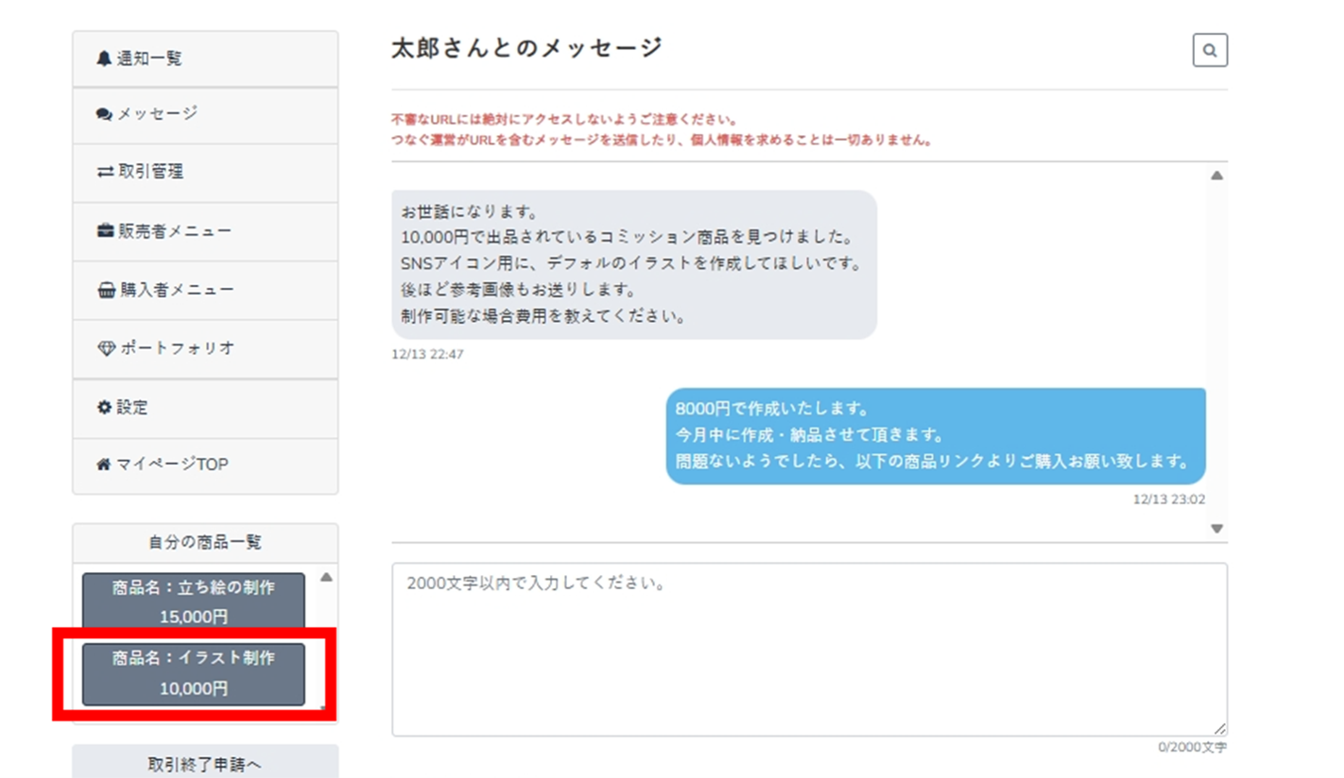
Task: Open the 購入者メニュー menu item
Action: pos(205,291)
